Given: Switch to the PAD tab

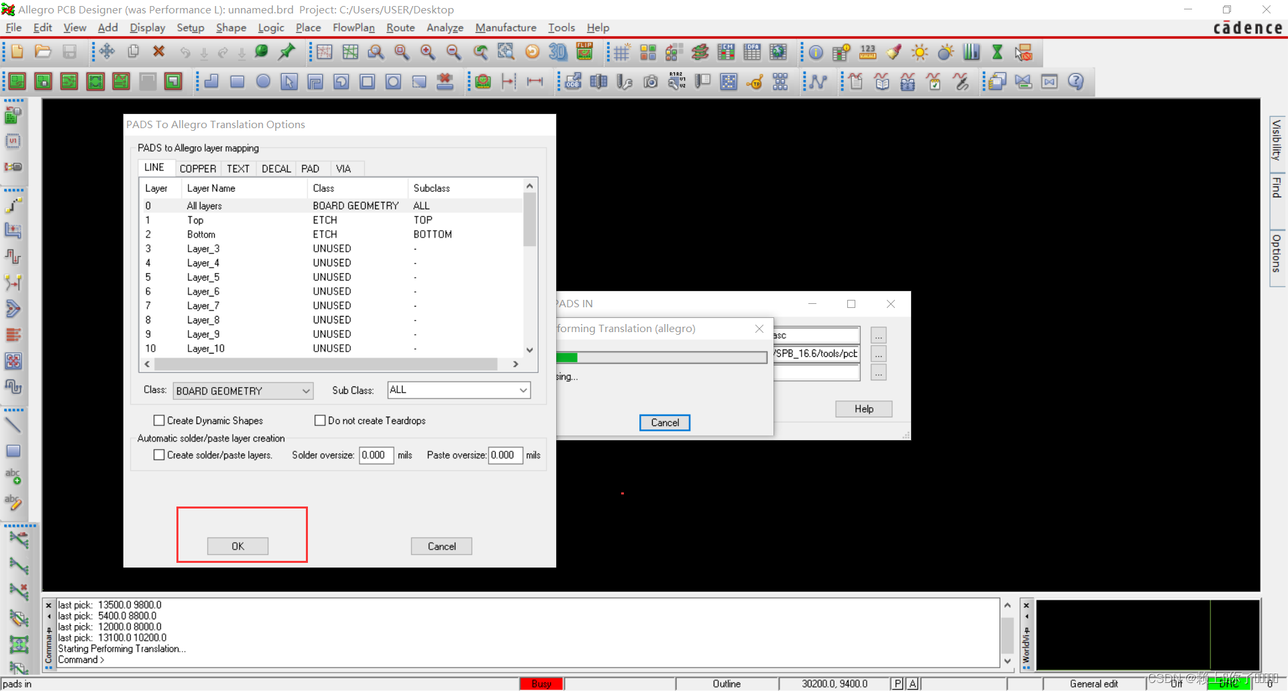Looking at the screenshot, I should 310,168.
